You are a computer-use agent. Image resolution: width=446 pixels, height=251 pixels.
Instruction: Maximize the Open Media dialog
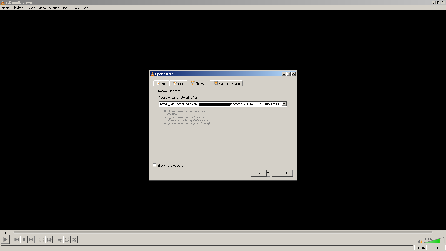[x=288, y=74]
